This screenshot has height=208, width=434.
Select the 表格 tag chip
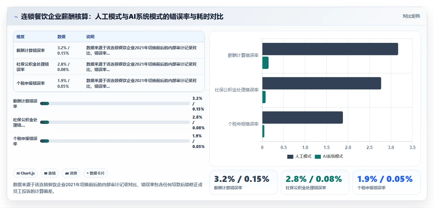[x=50, y=173]
